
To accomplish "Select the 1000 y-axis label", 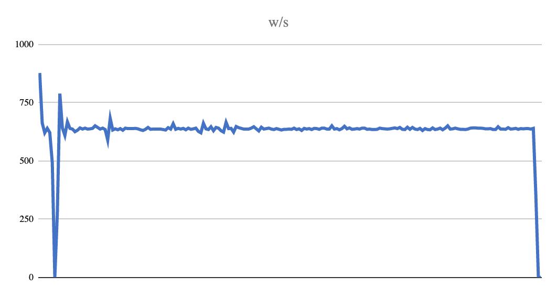I will (24, 45).
